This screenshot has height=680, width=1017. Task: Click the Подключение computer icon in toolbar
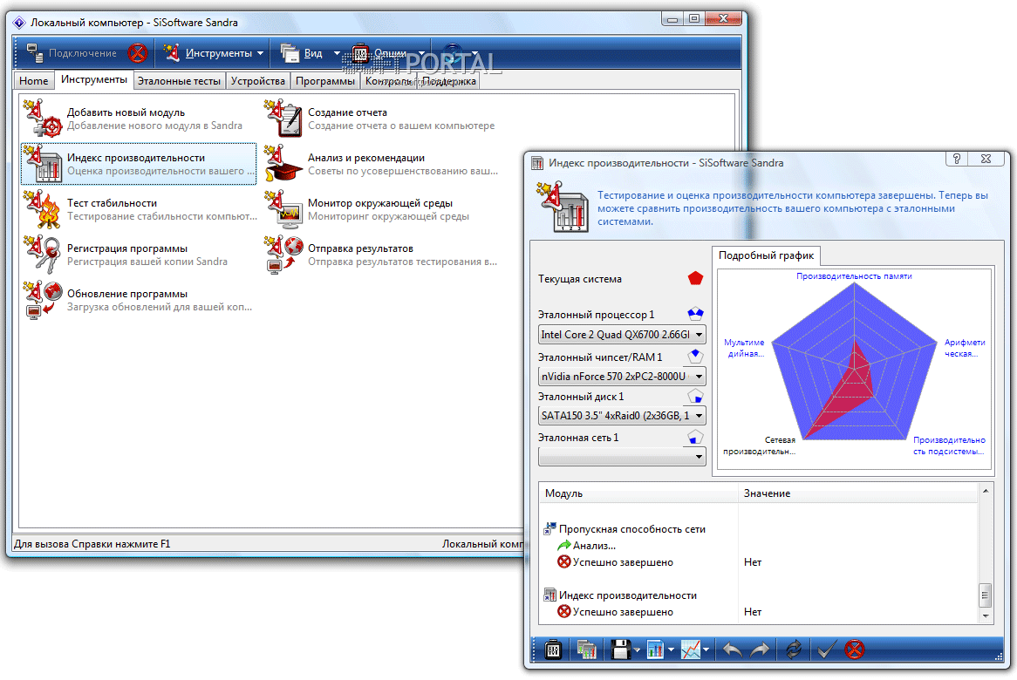[34, 53]
